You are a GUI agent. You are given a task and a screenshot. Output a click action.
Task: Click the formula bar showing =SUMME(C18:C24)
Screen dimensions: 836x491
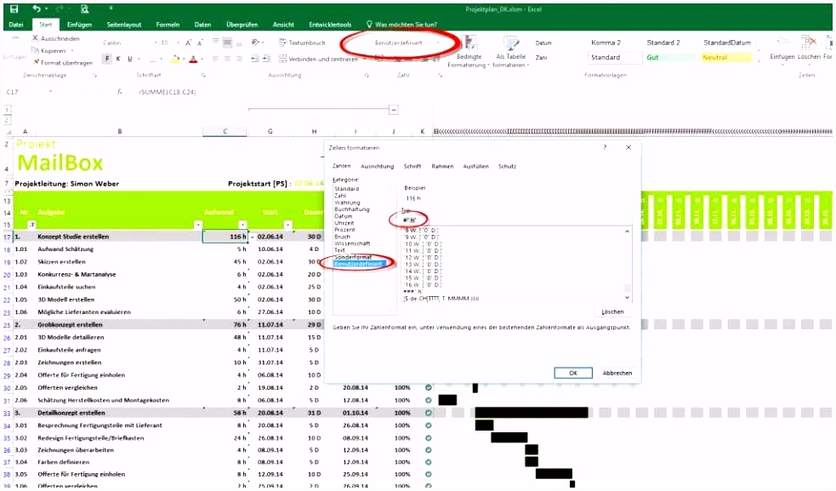[167, 92]
